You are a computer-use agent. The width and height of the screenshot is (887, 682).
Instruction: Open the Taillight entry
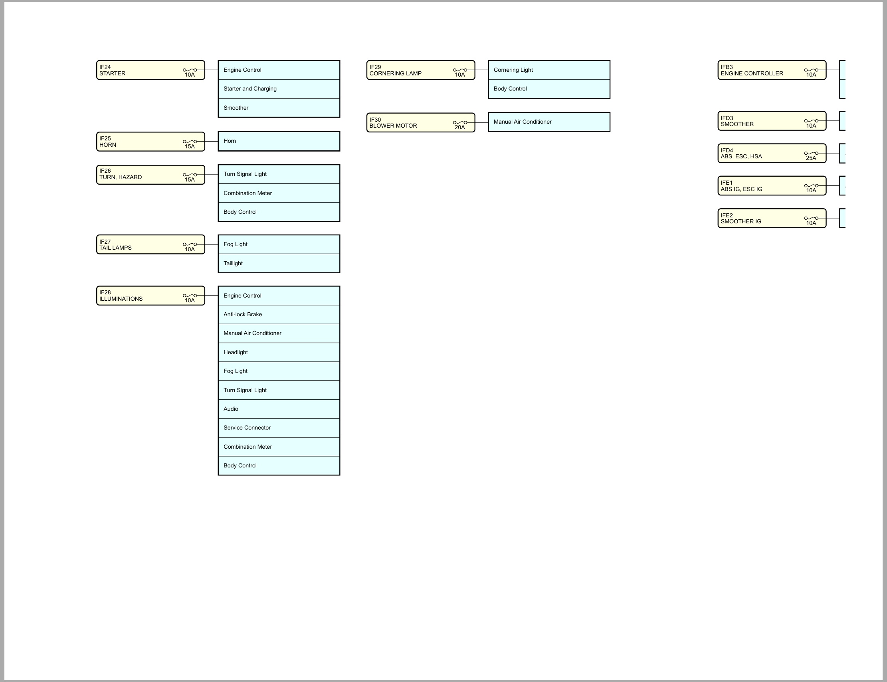279,263
